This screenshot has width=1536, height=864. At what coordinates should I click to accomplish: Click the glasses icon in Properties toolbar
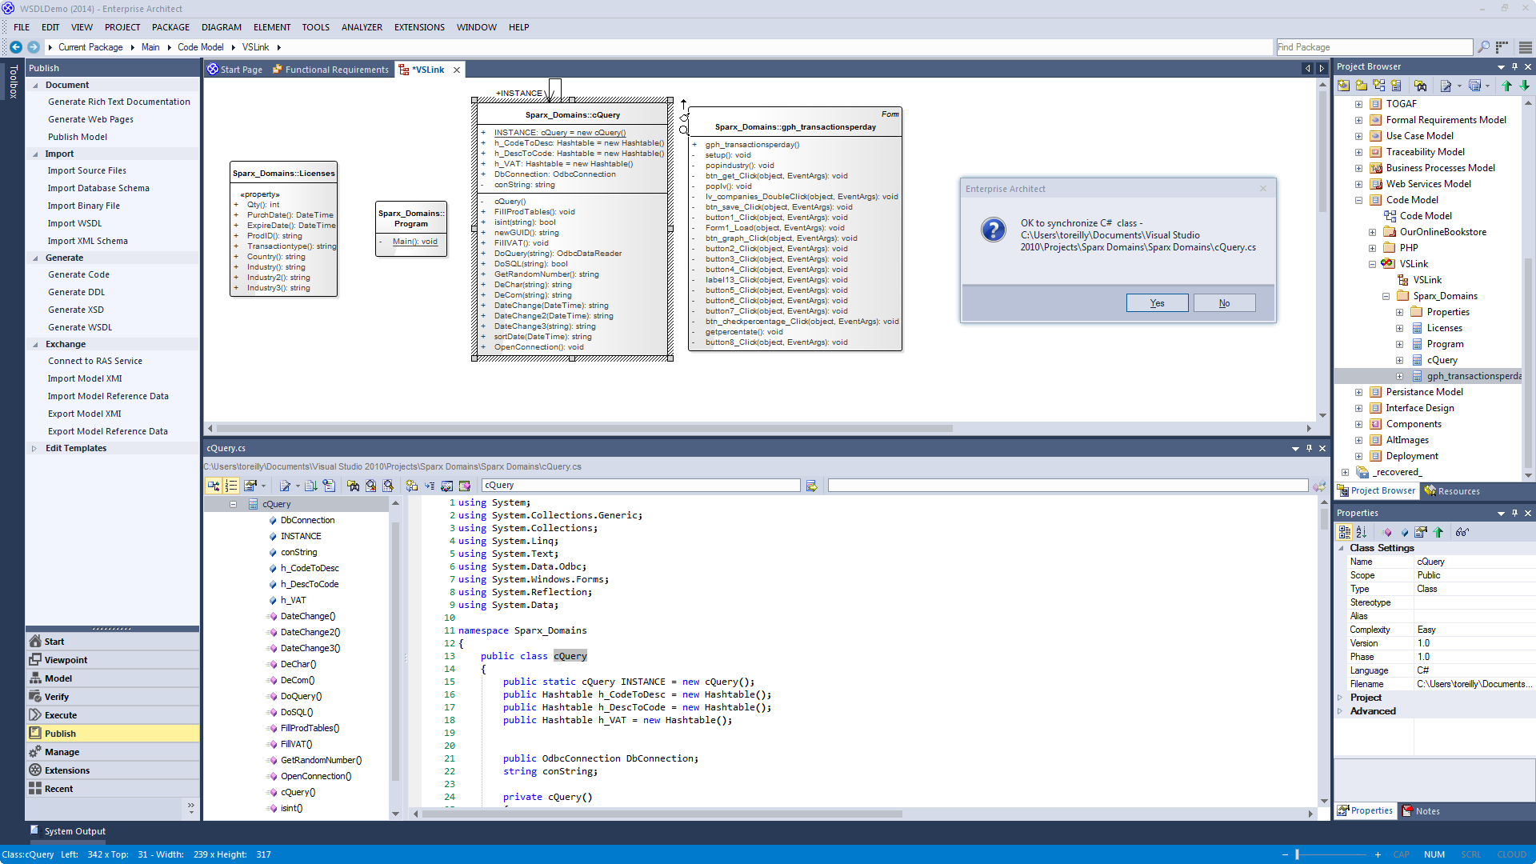[x=1462, y=533]
